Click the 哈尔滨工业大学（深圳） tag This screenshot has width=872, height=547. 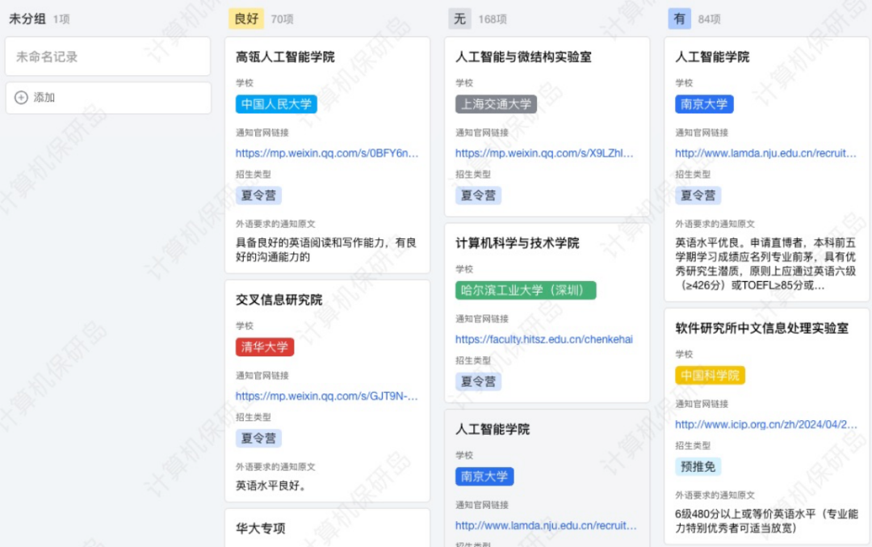click(x=526, y=291)
